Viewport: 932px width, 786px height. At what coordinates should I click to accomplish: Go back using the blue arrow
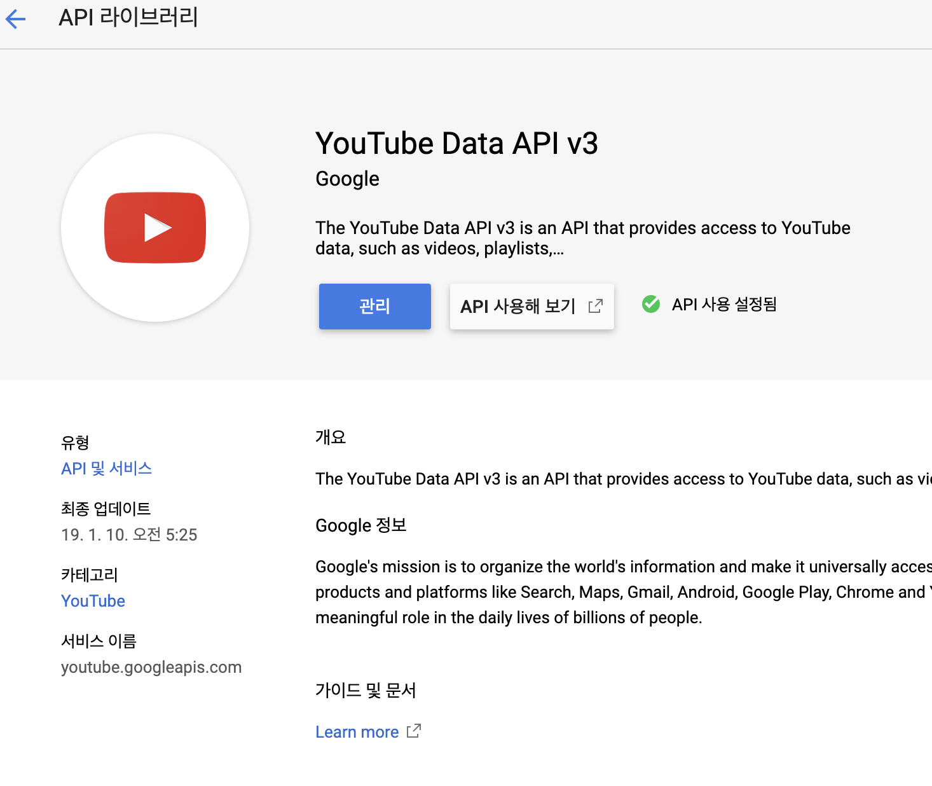coord(15,19)
